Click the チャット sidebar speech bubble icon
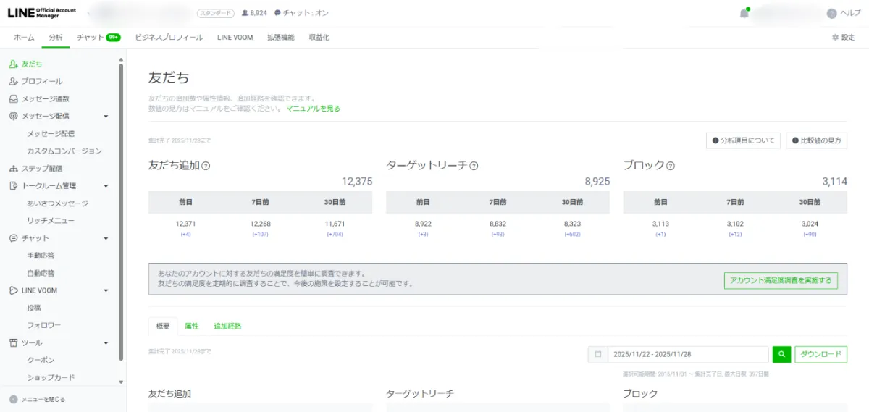869x412 pixels. pos(13,238)
